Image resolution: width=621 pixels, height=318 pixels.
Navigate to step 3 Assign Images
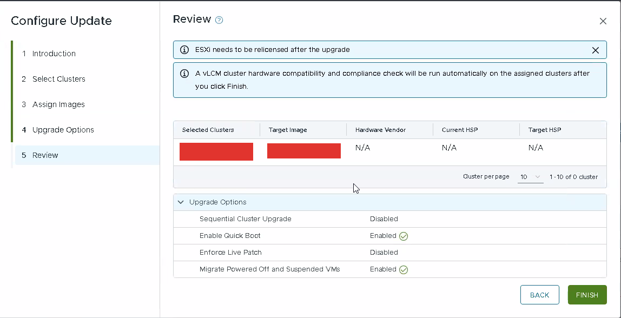click(x=58, y=104)
